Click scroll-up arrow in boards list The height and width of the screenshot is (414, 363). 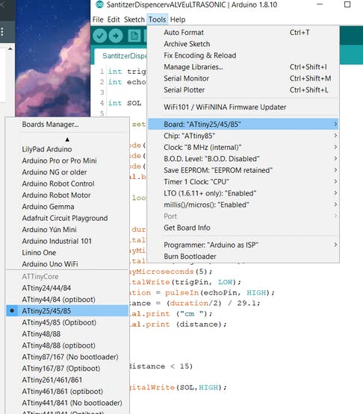coord(67,139)
